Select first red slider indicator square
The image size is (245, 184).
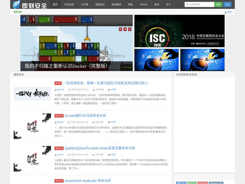click(x=120, y=29)
